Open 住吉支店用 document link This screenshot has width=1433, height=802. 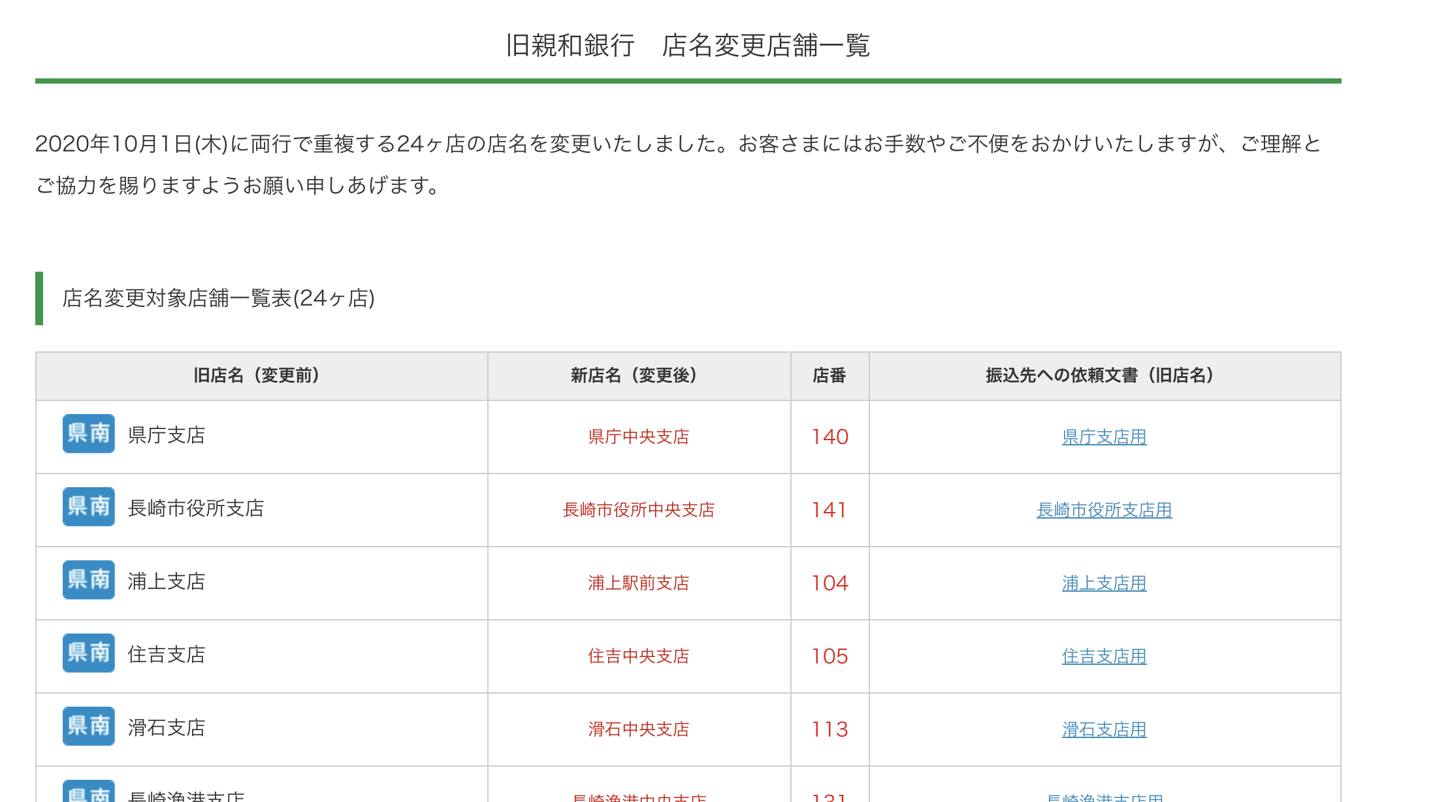coord(1104,656)
